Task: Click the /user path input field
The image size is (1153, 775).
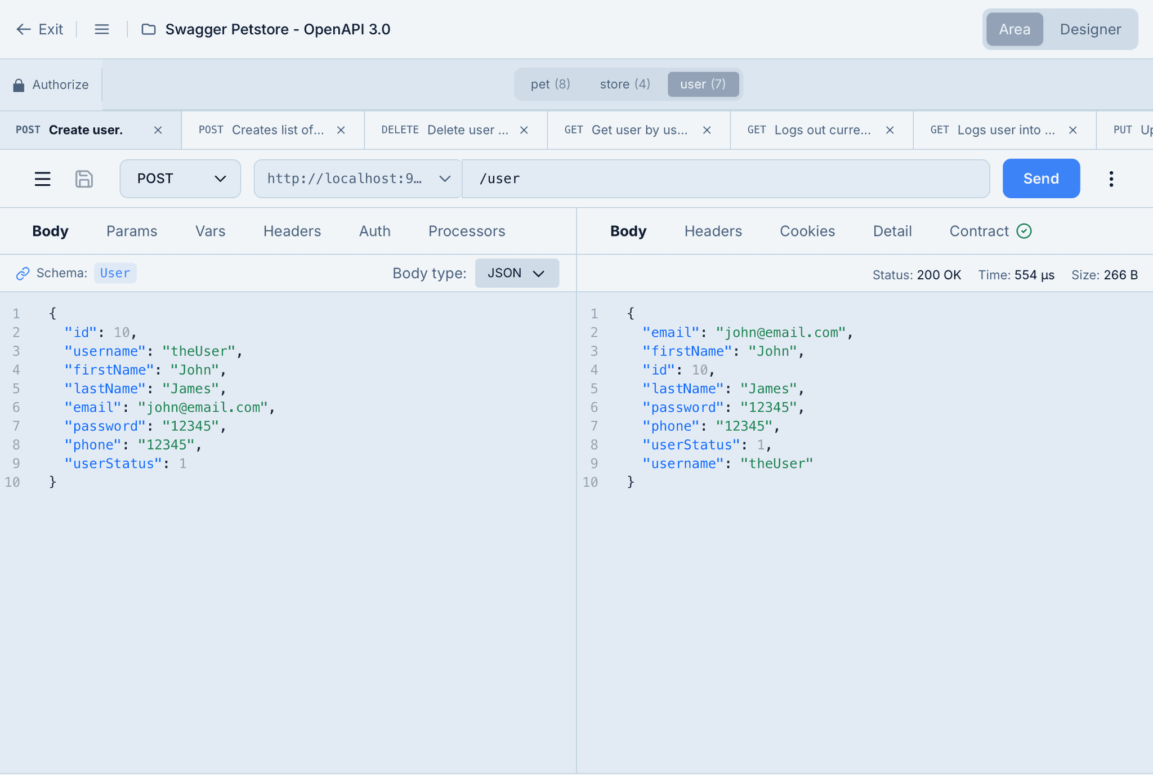Action: 725,179
